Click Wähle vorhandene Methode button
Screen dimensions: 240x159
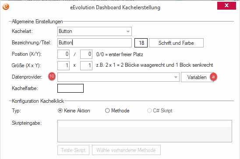tap(126, 150)
